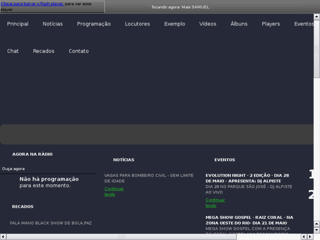Image resolution: width=320 pixels, height=240 pixels.
Task: Click the Recados section heading
Action: tap(22, 207)
